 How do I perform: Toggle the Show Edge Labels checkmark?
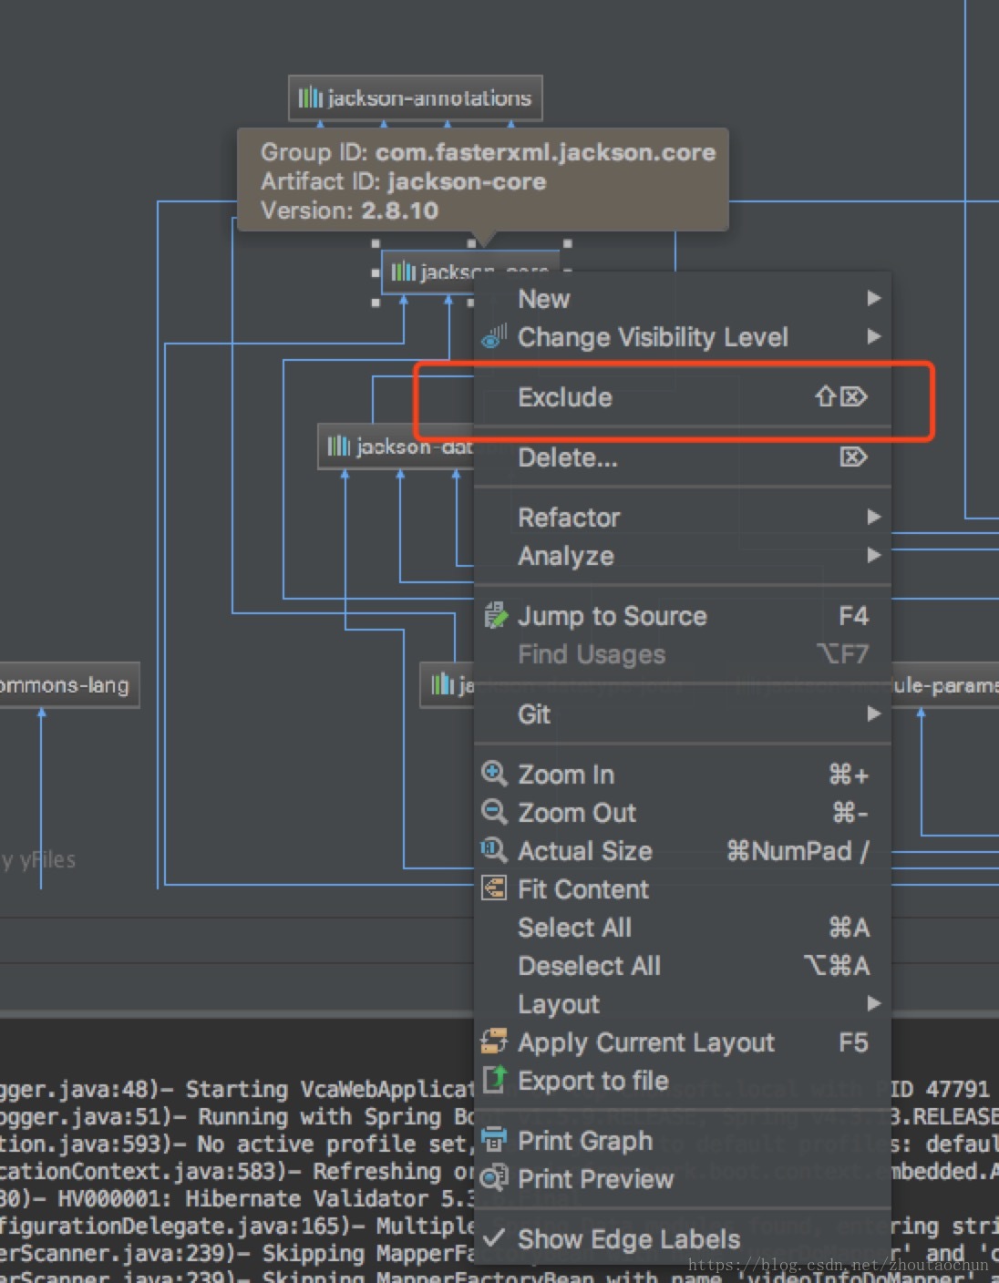494,1237
